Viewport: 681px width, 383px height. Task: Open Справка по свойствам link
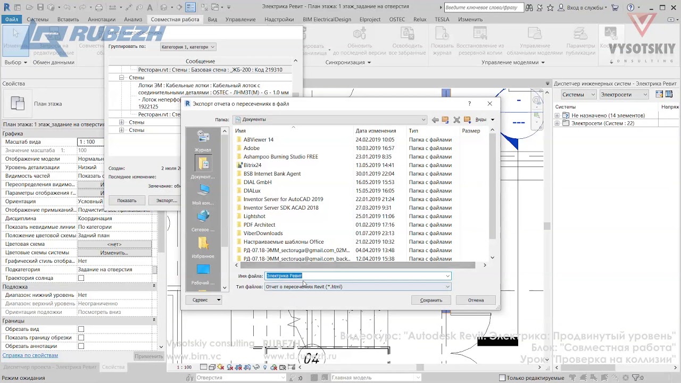(x=30, y=355)
